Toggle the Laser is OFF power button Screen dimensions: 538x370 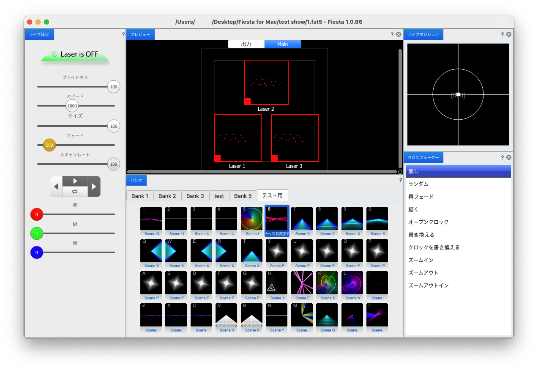(x=75, y=54)
